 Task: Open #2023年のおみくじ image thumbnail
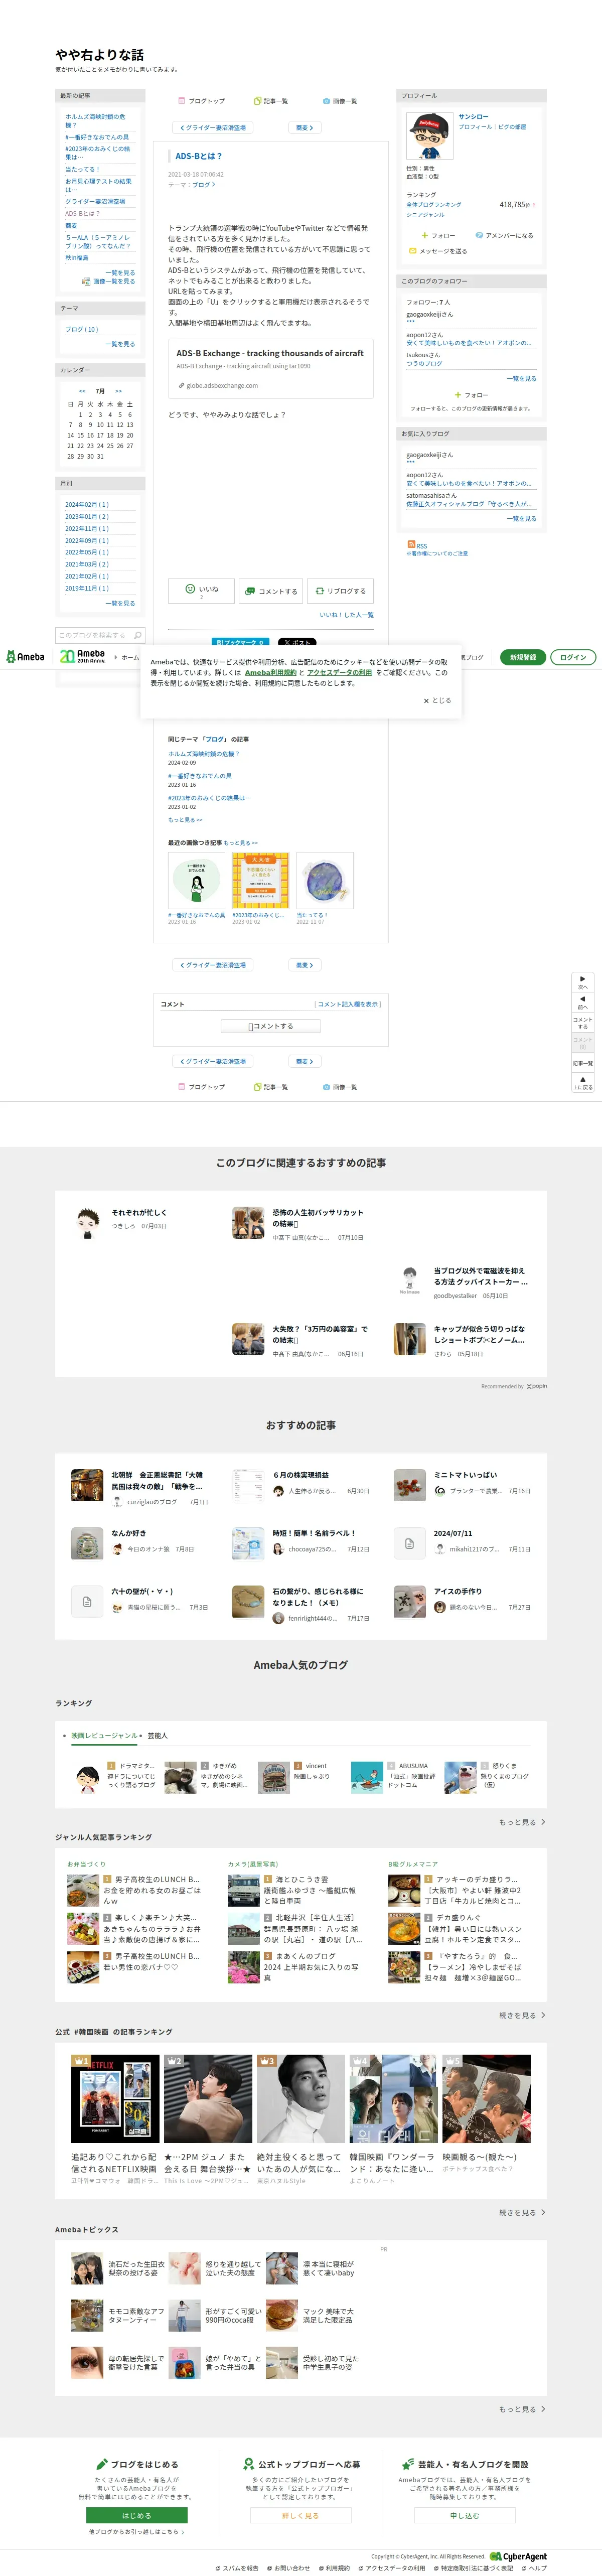coord(261,881)
